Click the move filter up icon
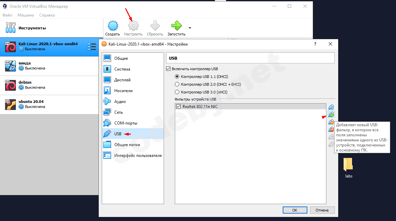Image resolution: width=396 pixels, height=221 pixels. [331, 137]
